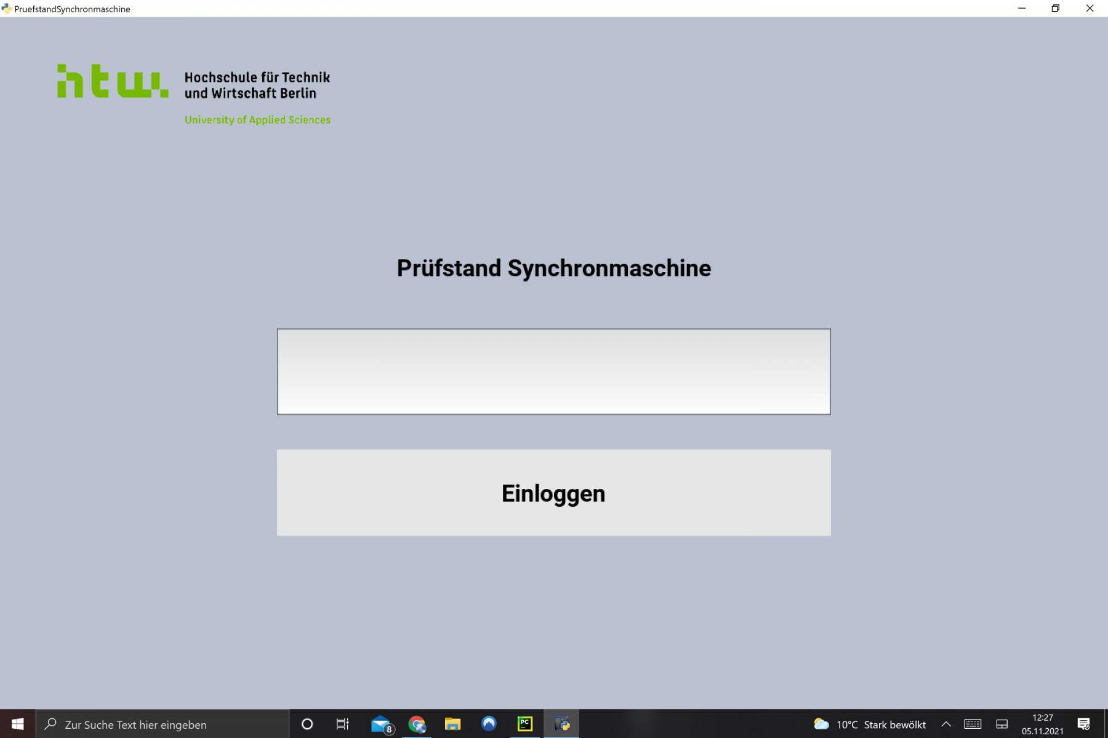
Task: Open the weather widget showing 10°C
Action: [x=869, y=724]
